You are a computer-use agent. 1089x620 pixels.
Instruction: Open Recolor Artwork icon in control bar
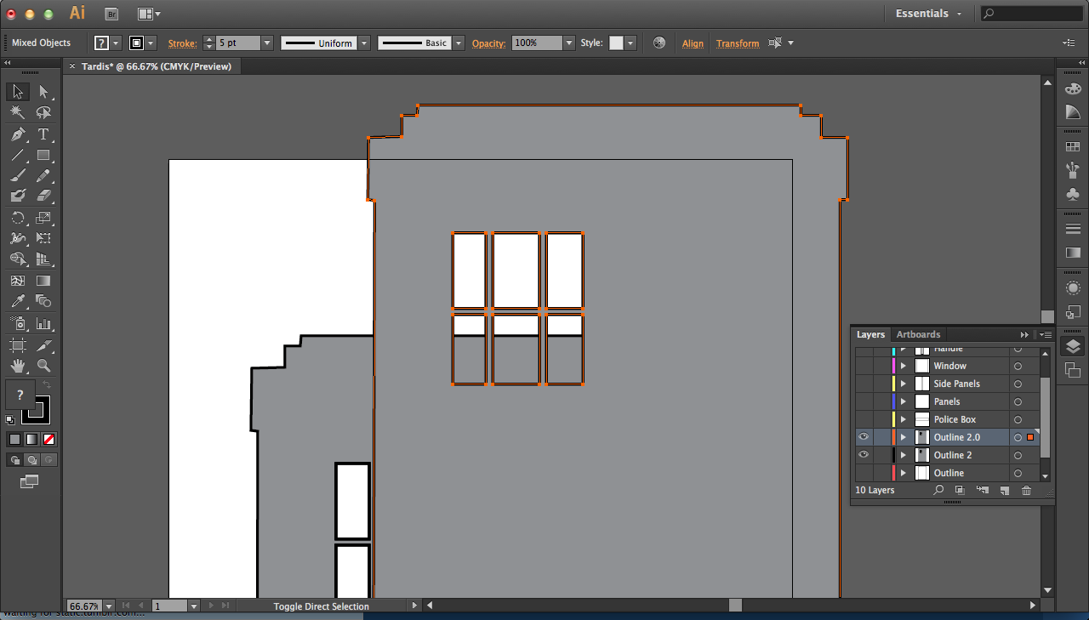659,43
